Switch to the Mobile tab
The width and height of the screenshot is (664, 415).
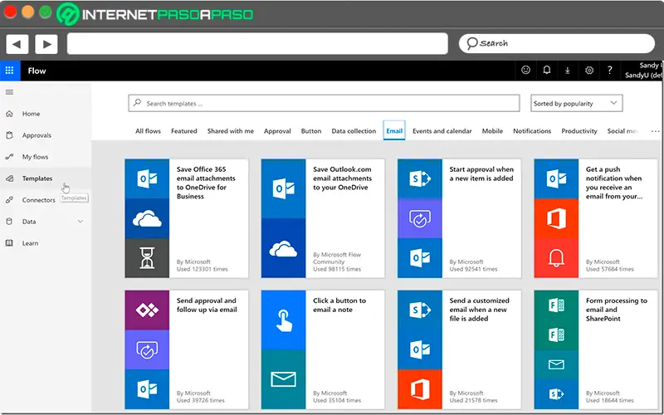tap(492, 131)
